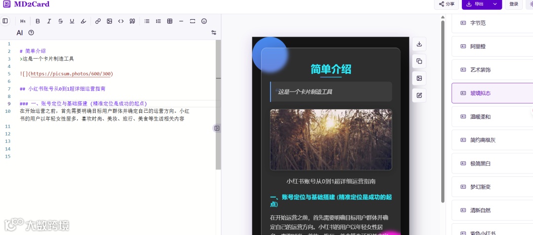The height and width of the screenshot is (235, 533).
Task: Click the preview pane vertical scrollbar
Action: pos(443,111)
